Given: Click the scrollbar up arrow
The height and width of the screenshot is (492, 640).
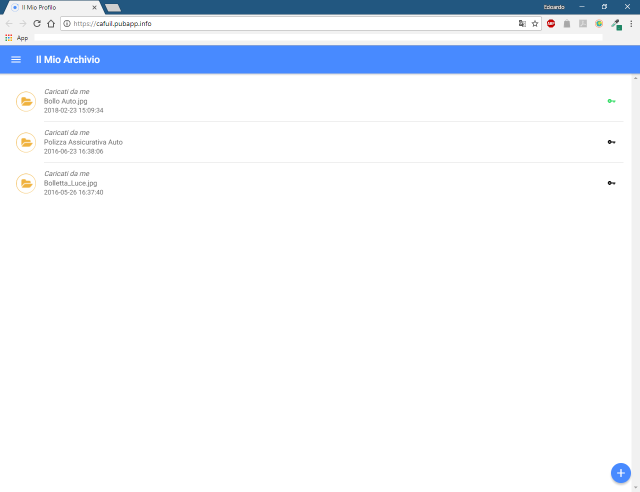Looking at the screenshot, I should click(x=635, y=78).
